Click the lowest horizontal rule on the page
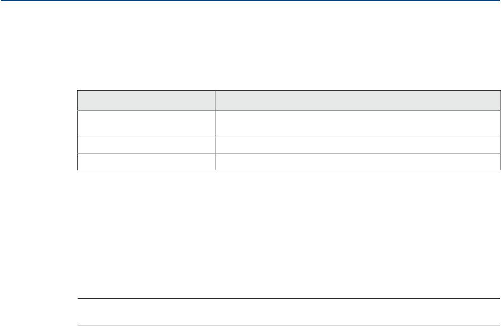501x329 pixels. (286, 326)
